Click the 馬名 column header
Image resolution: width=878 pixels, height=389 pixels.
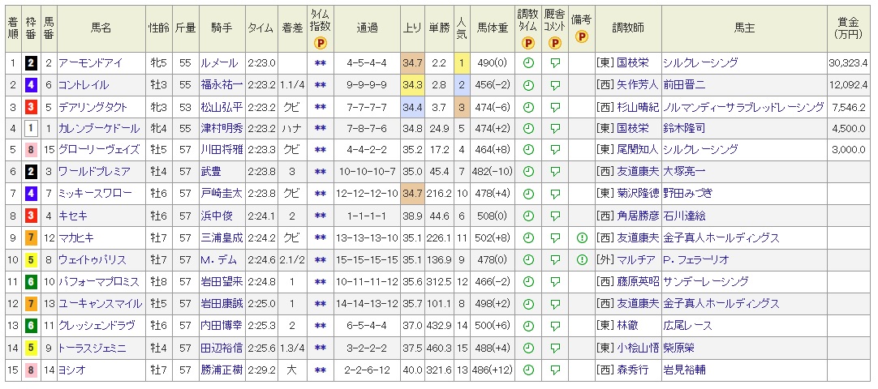coord(101,28)
